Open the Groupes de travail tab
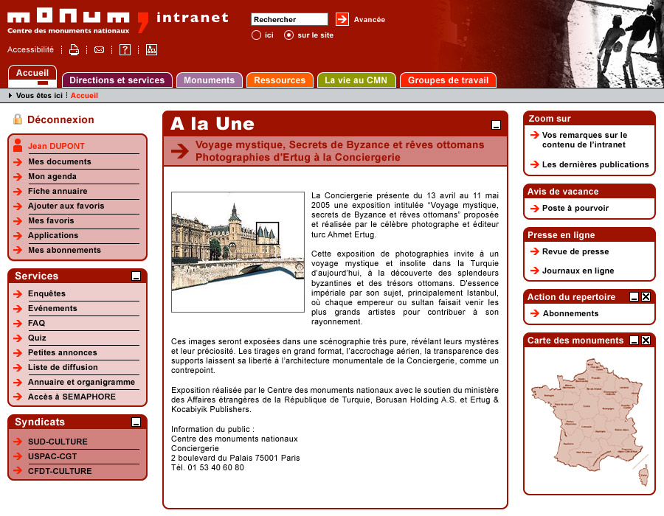The image size is (664, 516). (448, 80)
